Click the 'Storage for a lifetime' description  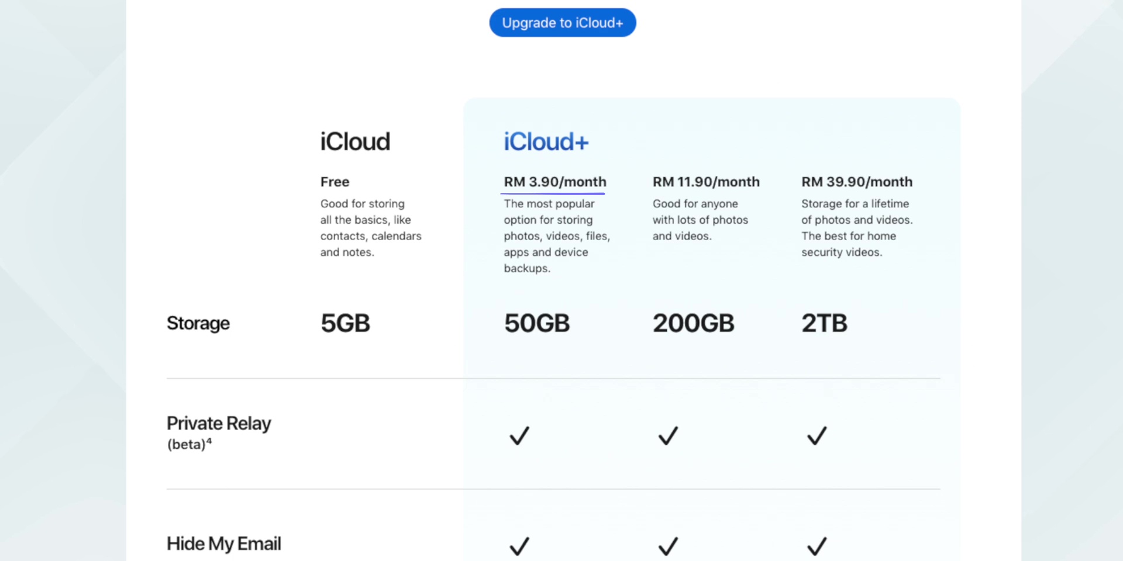(x=857, y=228)
